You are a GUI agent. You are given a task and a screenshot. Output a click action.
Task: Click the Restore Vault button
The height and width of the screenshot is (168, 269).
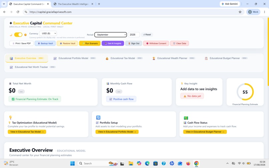(67, 43)
